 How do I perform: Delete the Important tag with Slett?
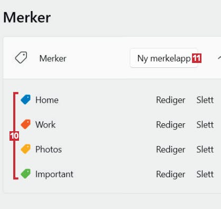pos(205,174)
